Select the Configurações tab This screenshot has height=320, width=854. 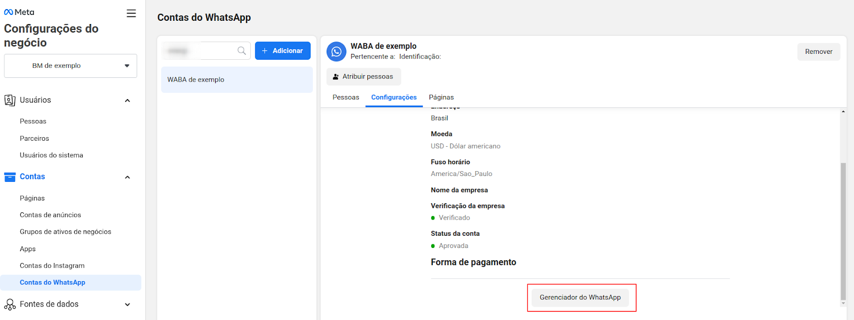tap(394, 97)
